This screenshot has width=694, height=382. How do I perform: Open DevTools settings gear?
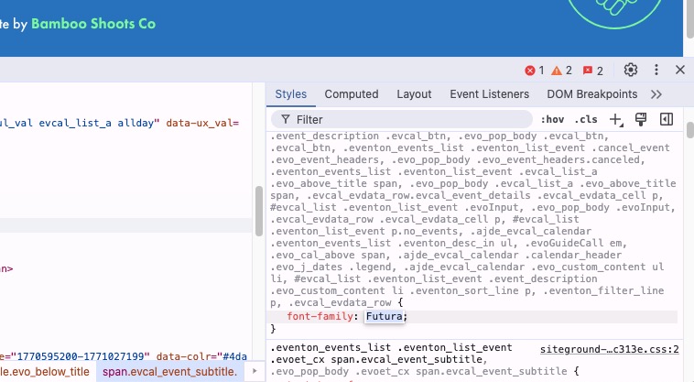630,70
